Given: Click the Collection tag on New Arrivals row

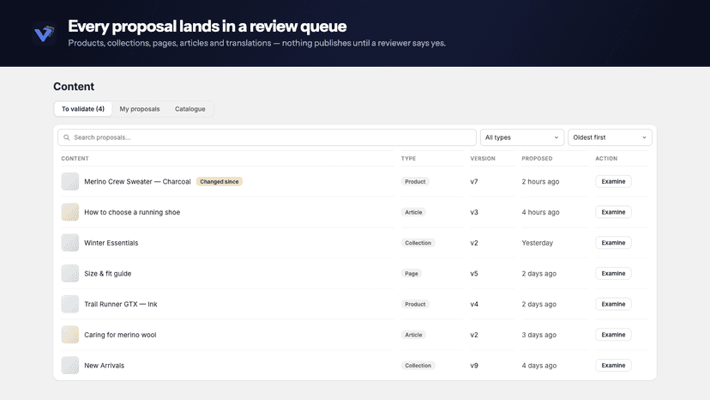Looking at the screenshot, I should (418, 366).
